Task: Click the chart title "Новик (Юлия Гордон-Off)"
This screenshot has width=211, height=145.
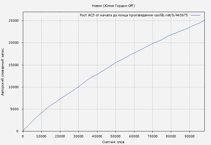Action: (x=113, y=6)
